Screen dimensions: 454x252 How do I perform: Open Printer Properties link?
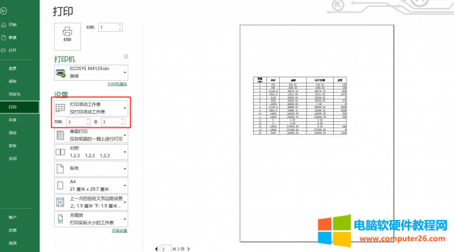click(x=118, y=84)
